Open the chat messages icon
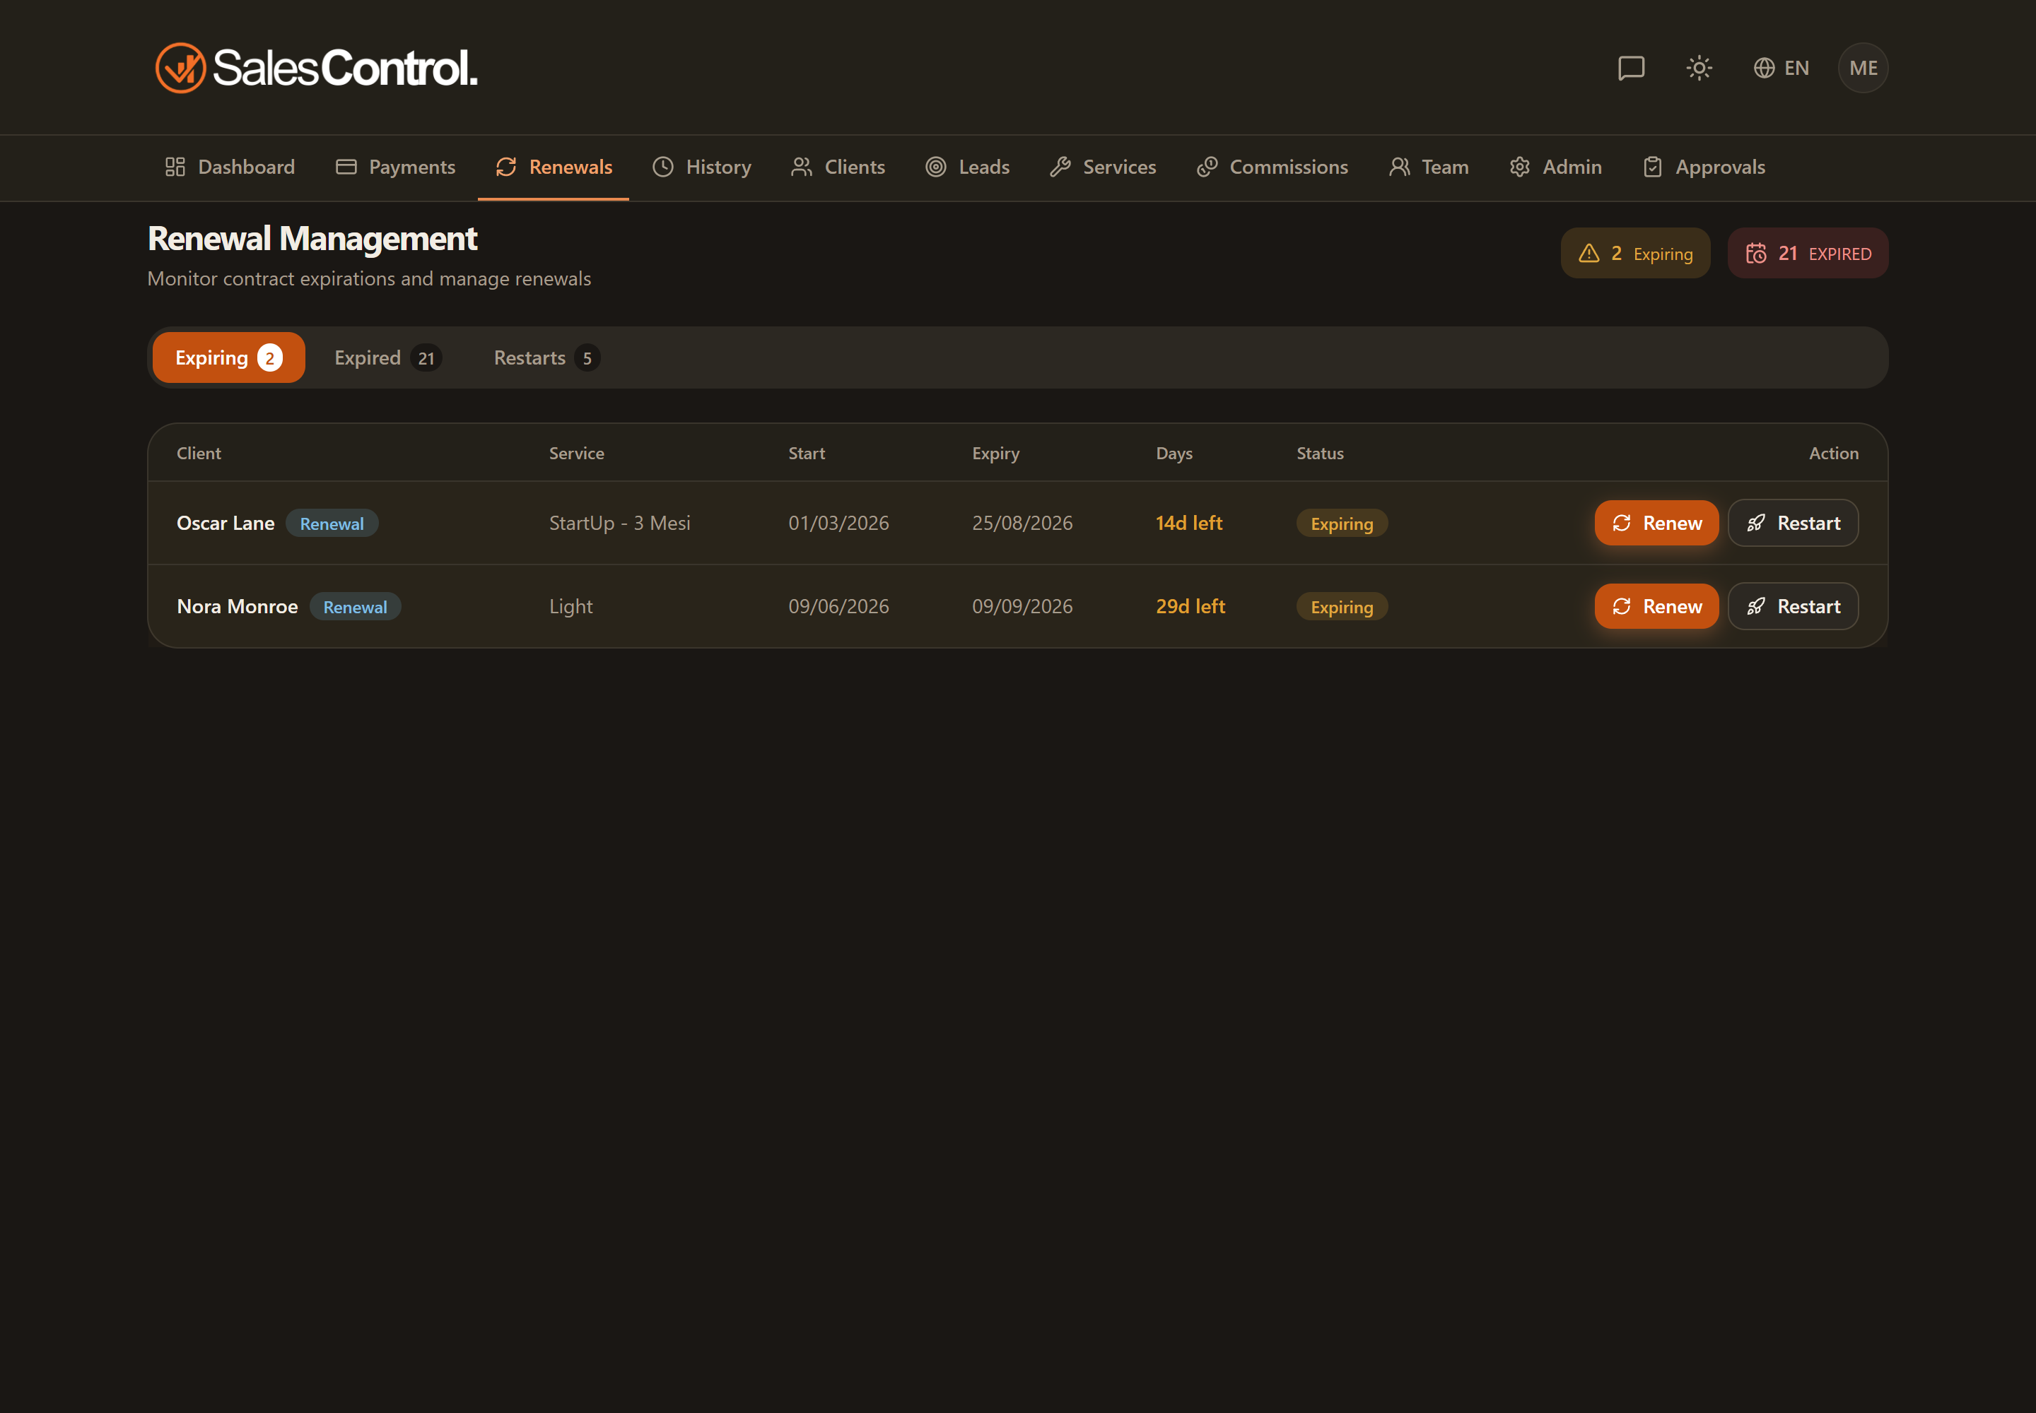This screenshot has width=2036, height=1413. pos(1630,68)
